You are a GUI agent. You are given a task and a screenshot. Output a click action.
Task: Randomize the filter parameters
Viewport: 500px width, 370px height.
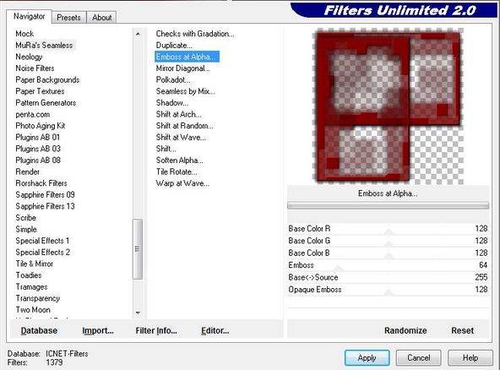pyautogui.click(x=405, y=330)
